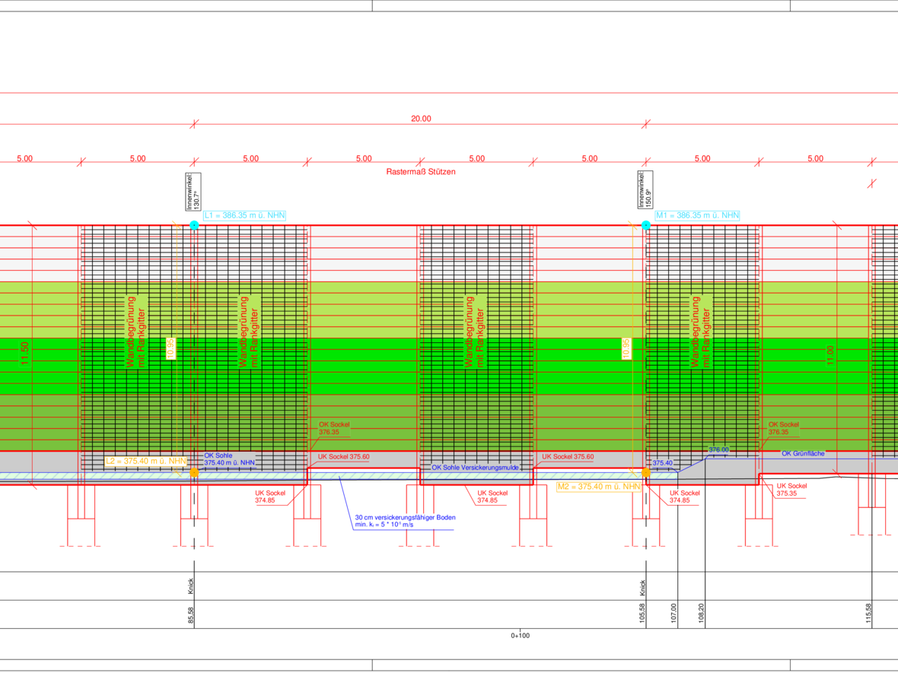Click the 0+100 station label
The height and width of the screenshot is (673, 898).
520,636
